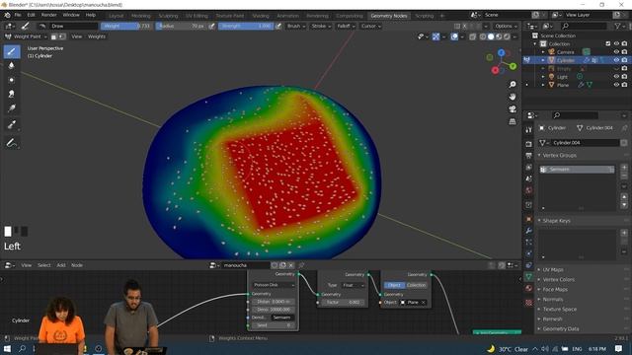Screen dimensions: 632x355
Task: Select Semsem vertex group entry
Action: point(577,170)
